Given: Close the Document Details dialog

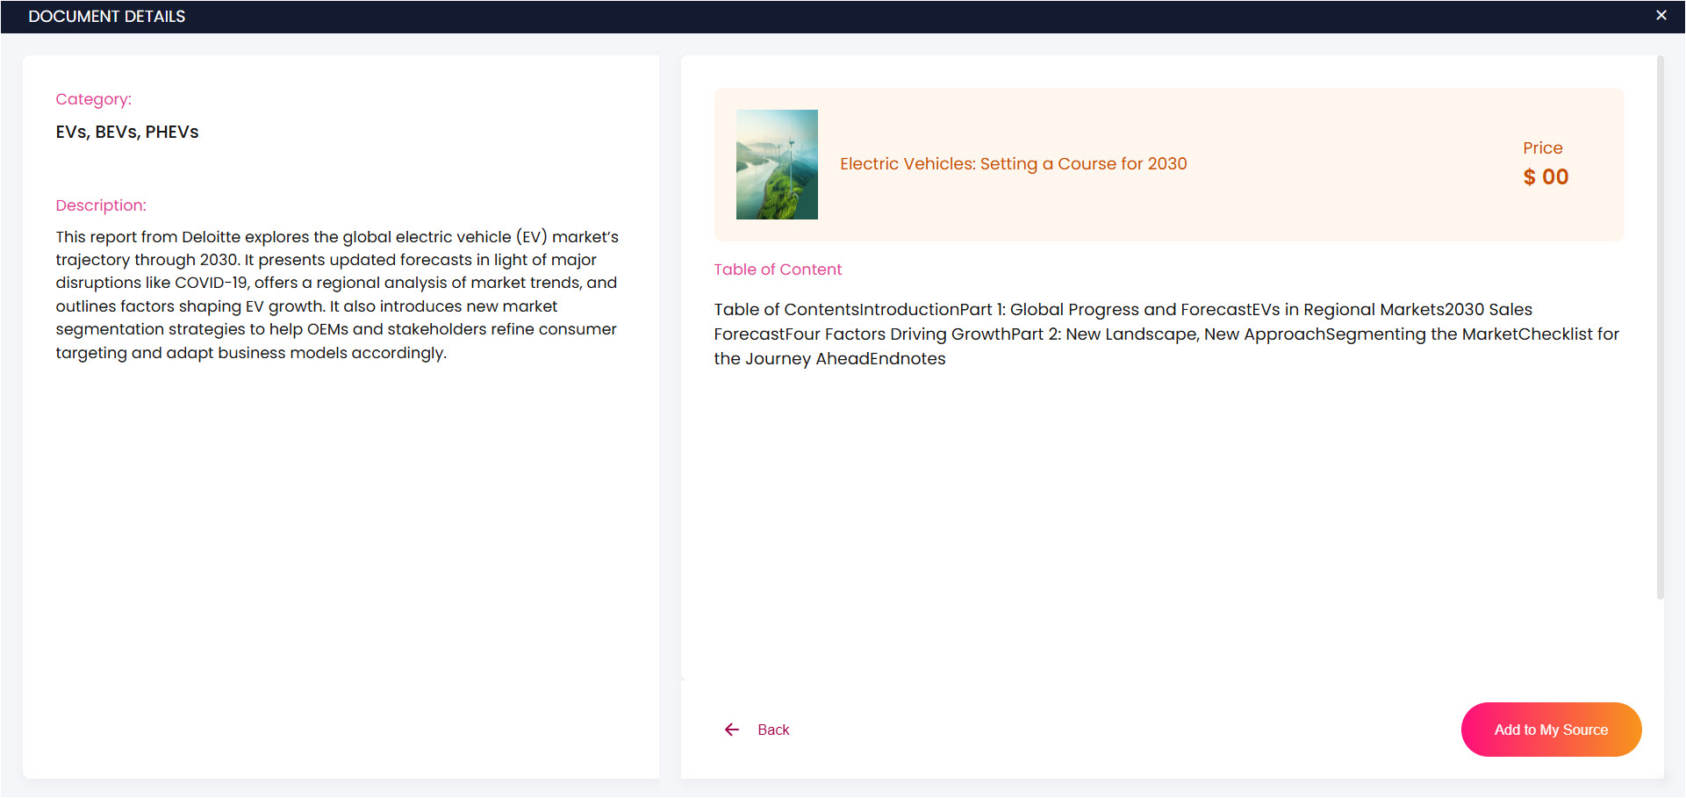Looking at the screenshot, I should (1661, 16).
